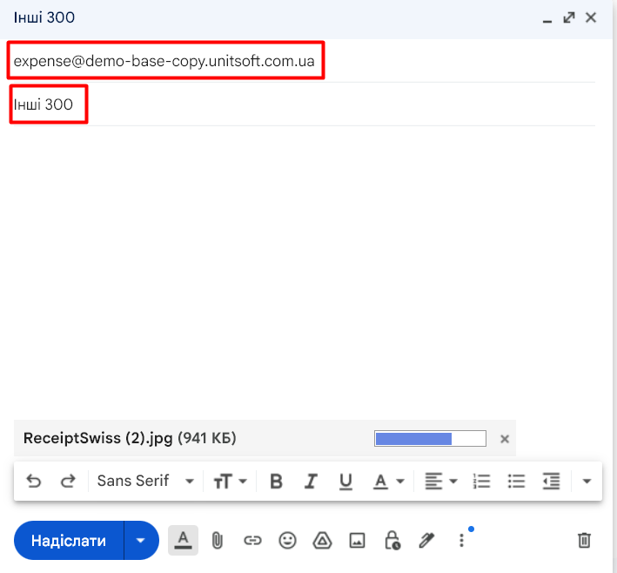Open the emoji picker
Viewport: 617px width, 573px height.
pos(287,541)
